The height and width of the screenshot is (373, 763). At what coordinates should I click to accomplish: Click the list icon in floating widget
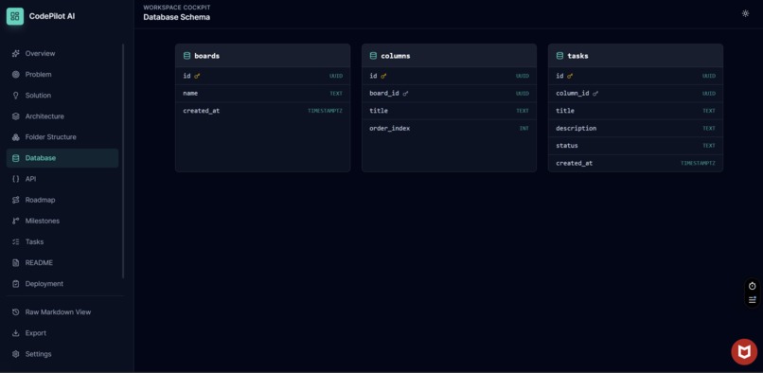(752, 299)
